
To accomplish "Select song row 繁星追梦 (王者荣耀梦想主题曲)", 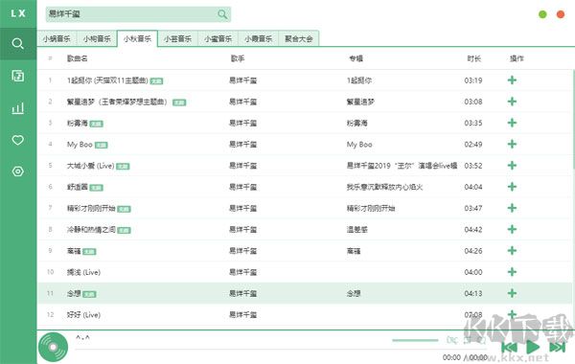I will click(x=305, y=102).
